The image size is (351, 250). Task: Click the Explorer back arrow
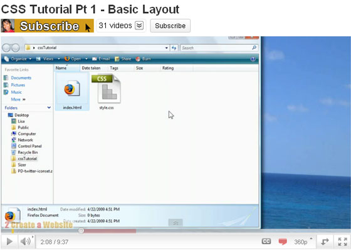click(x=6, y=47)
